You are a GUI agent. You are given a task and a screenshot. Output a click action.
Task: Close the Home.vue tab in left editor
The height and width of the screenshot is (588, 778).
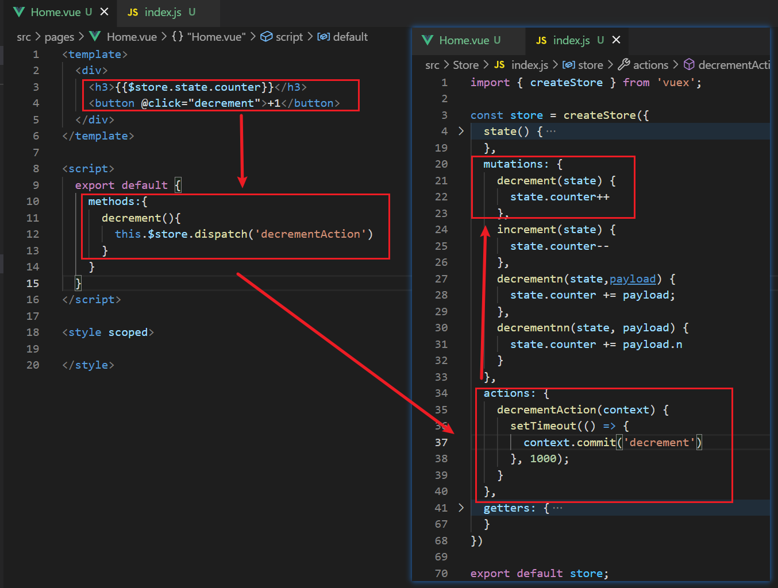104,12
